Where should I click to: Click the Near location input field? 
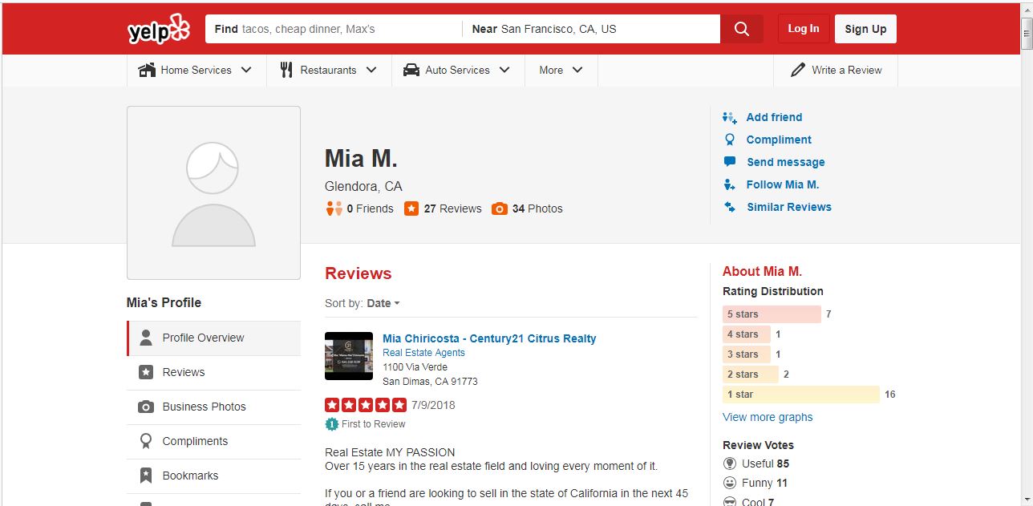(x=591, y=29)
